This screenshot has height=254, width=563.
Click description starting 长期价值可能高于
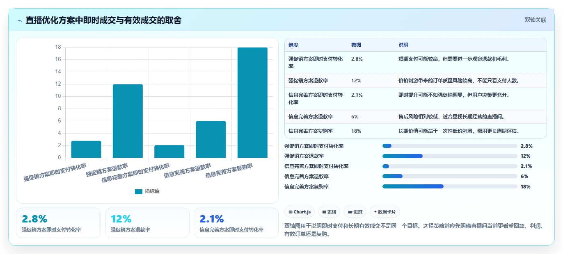[x=459, y=131]
